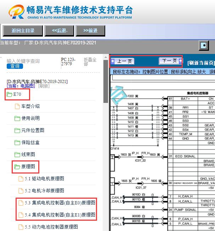Click the folder icon beside 线束图
The height and width of the screenshot is (231, 215).
pyautogui.click(x=17, y=155)
